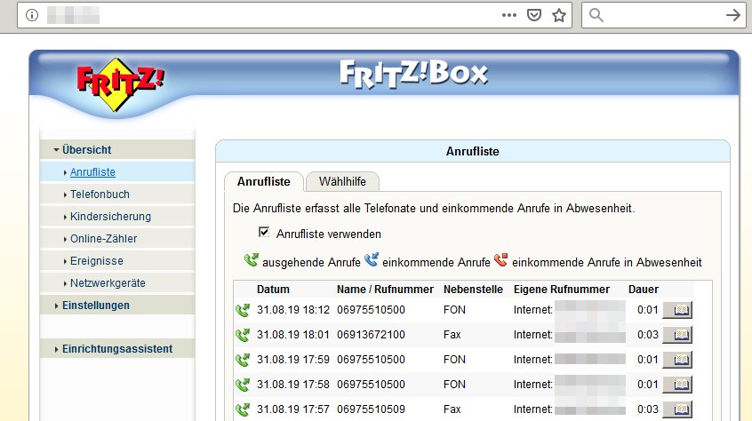Click the Name / Rufnummer column header

tap(385, 290)
